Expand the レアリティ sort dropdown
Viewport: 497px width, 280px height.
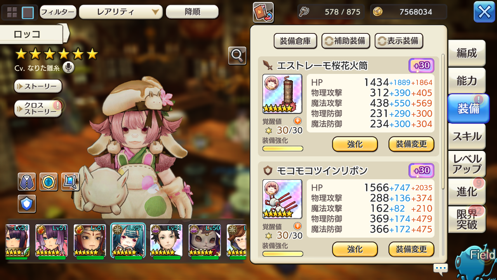(x=121, y=12)
